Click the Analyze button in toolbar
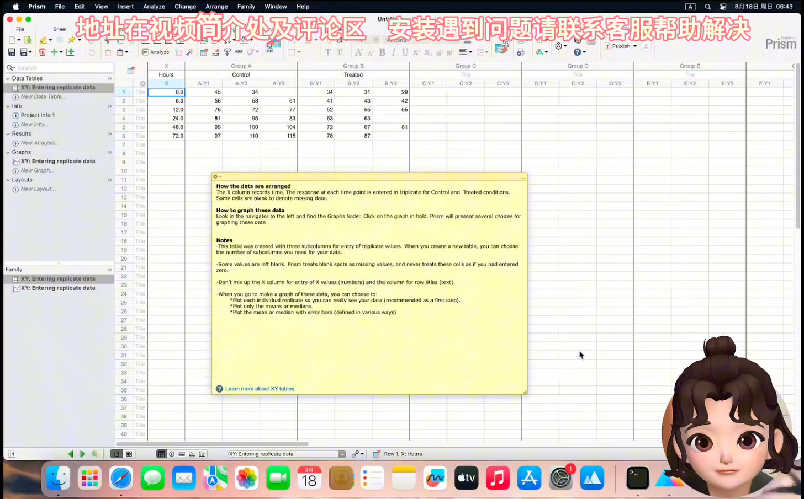This screenshot has height=499, width=804. tap(156, 52)
